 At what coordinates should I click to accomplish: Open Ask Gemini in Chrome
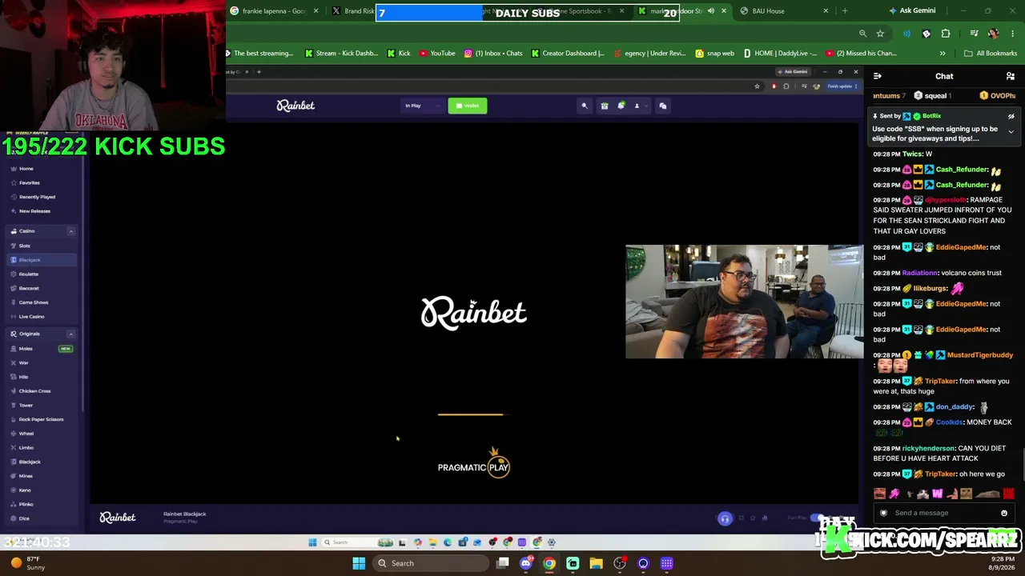(x=912, y=11)
